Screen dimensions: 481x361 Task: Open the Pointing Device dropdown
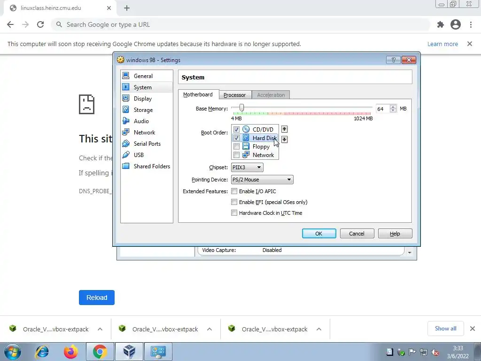262,180
